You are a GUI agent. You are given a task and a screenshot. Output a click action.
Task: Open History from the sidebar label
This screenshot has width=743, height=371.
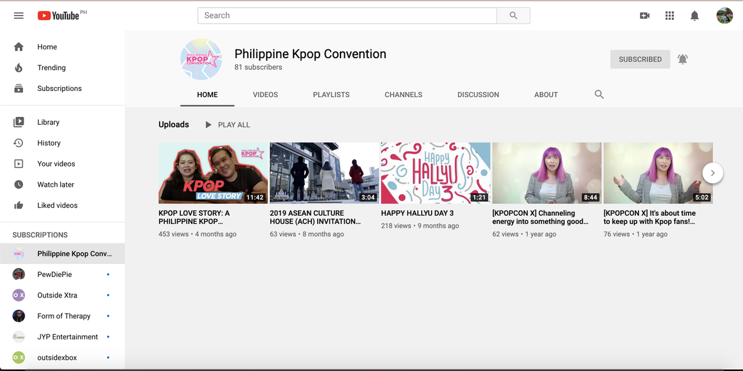click(49, 143)
